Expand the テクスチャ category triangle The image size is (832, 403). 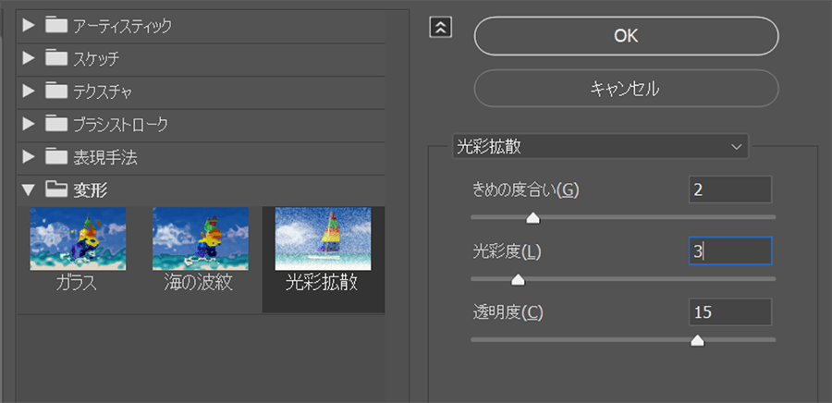pos(29,91)
